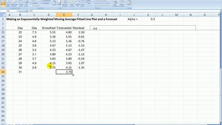The height and width of the screenshot is (125, 222).
Task: Open Page Layout view
Action: [x=8, y=3]
